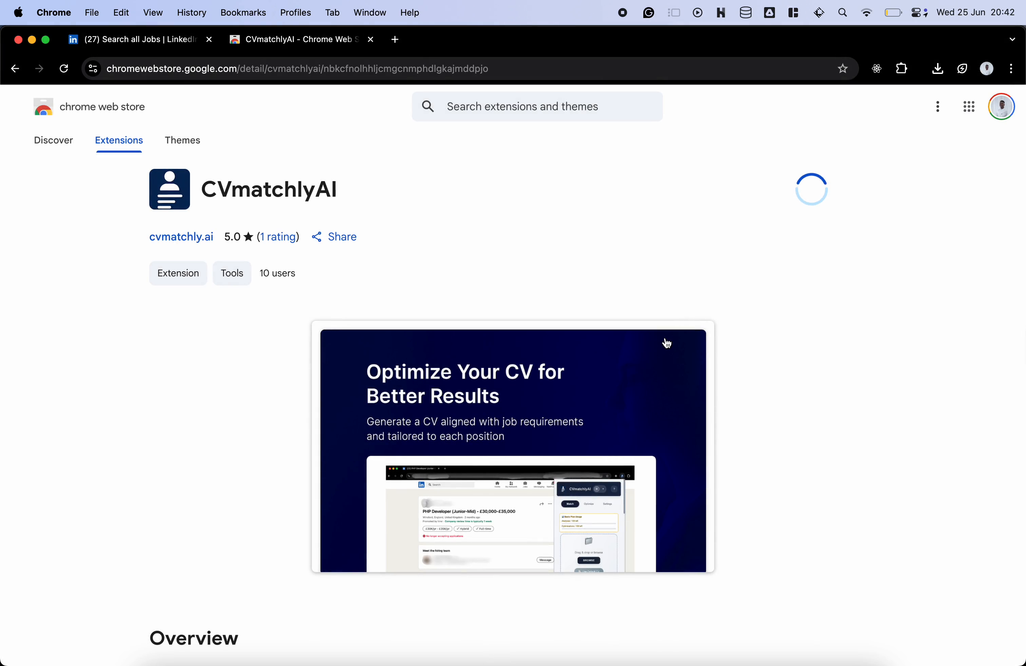Open the cvmatchly.ai developer link
Image resolution: width=1026 pixels, height=666 pixels.
pyautogui.click(x=181, y=237)
